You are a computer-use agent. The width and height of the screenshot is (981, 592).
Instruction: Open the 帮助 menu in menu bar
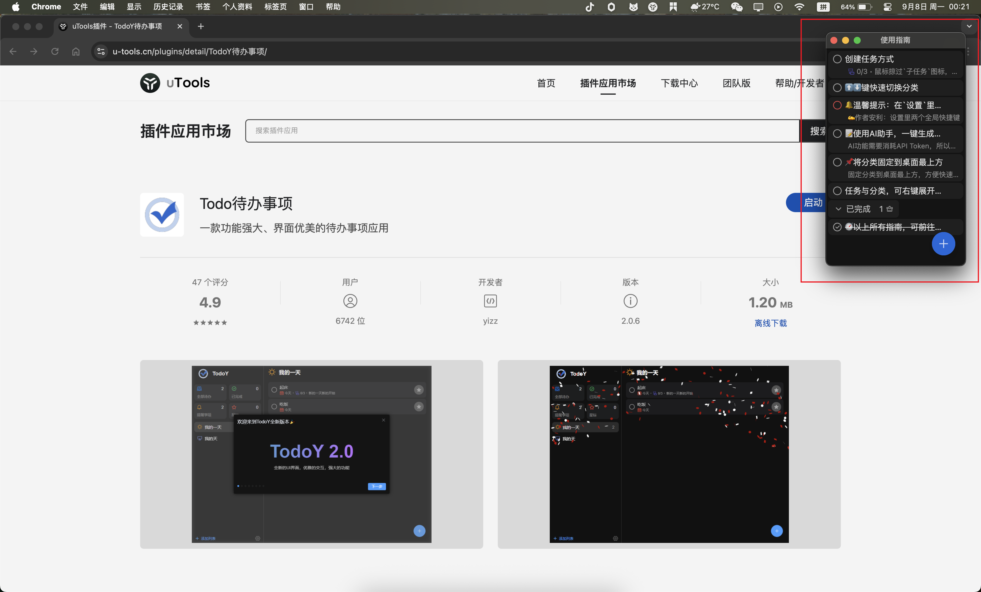coord(333,7)
